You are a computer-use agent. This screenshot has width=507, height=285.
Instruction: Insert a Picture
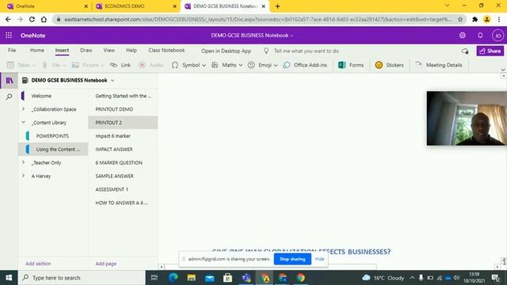click(x=88, y=65)
